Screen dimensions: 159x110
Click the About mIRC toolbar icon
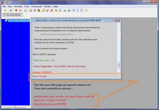[x=86, y=10]
